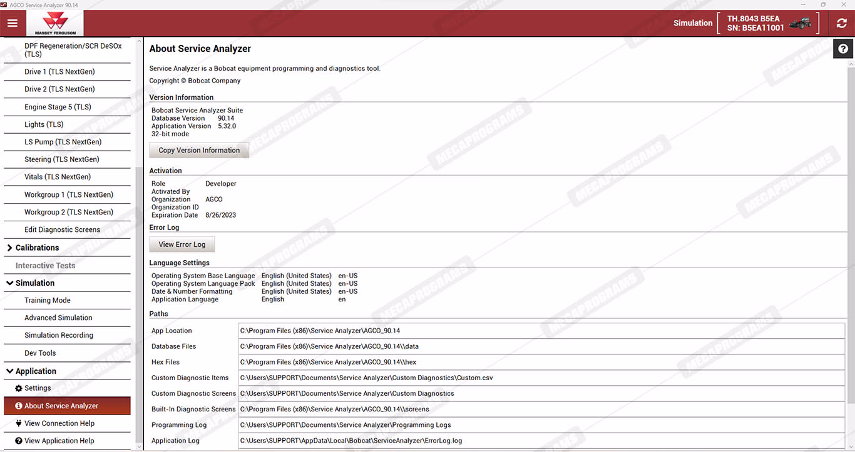Click the Role Developer value

pyautogui.click(x=221, y=184)
